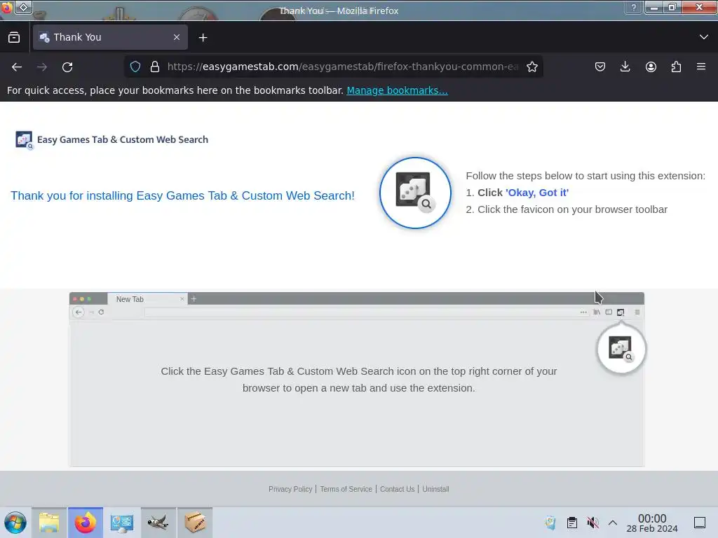Click the Easy Games Tab header logo
Viewport: 718px width, 538px height.
pyautogui.click(x=24, y=140)
